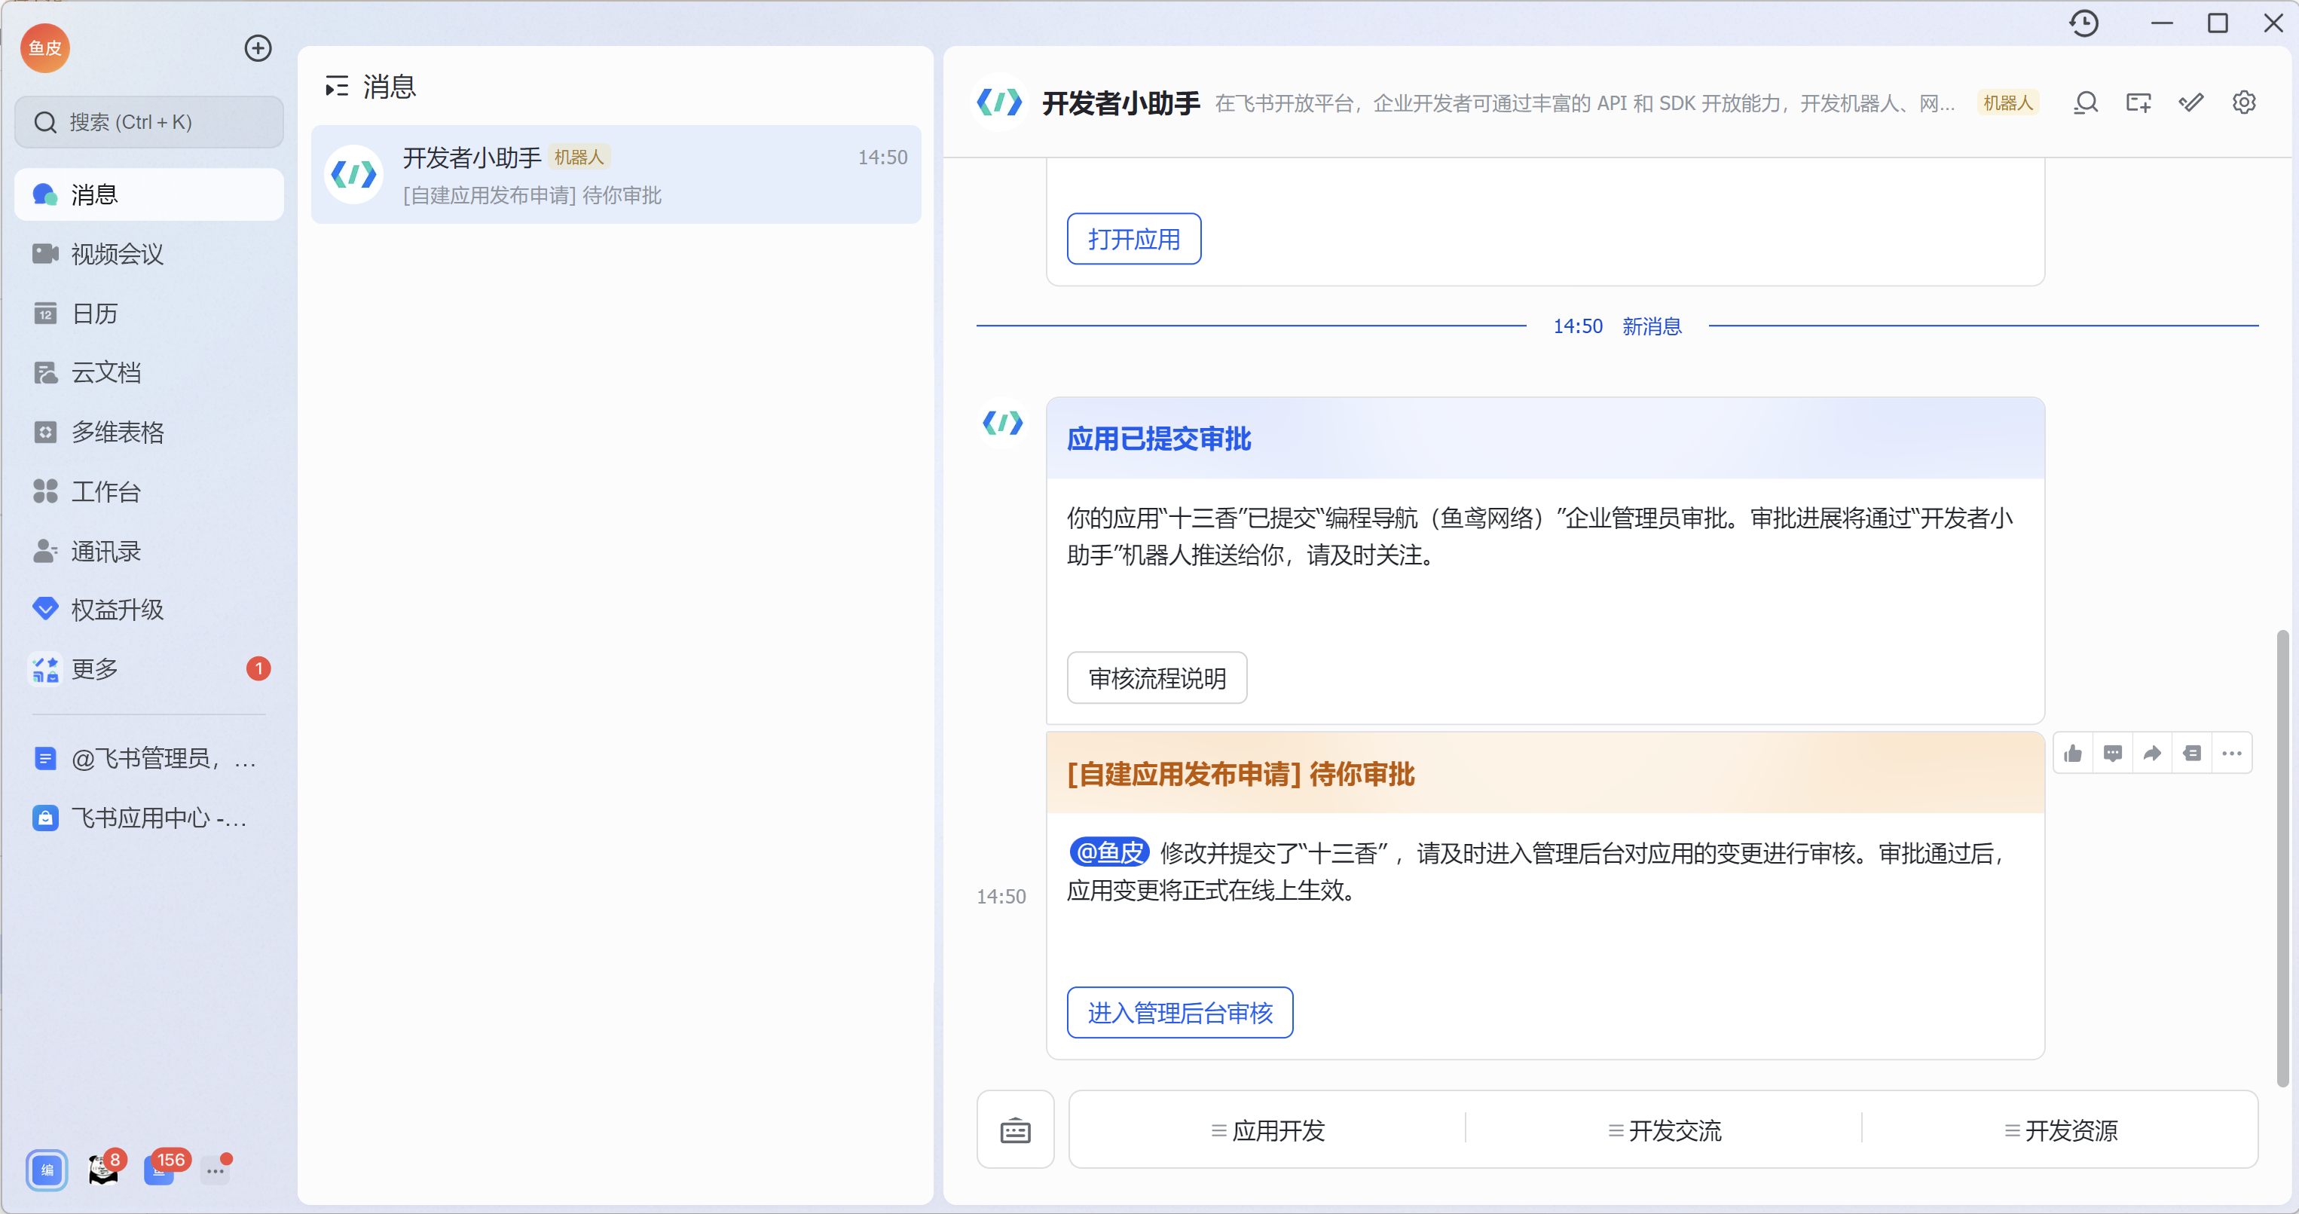Search in chat with magnifier icon
Screen dimensions: 2299x1214
[2085, 102]
